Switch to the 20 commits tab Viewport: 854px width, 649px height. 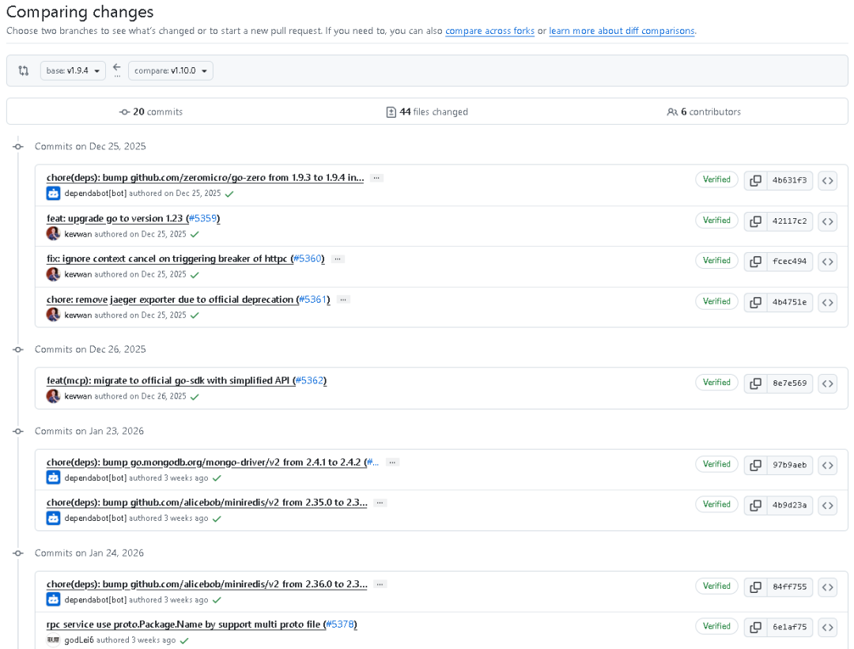coord(151,112)
